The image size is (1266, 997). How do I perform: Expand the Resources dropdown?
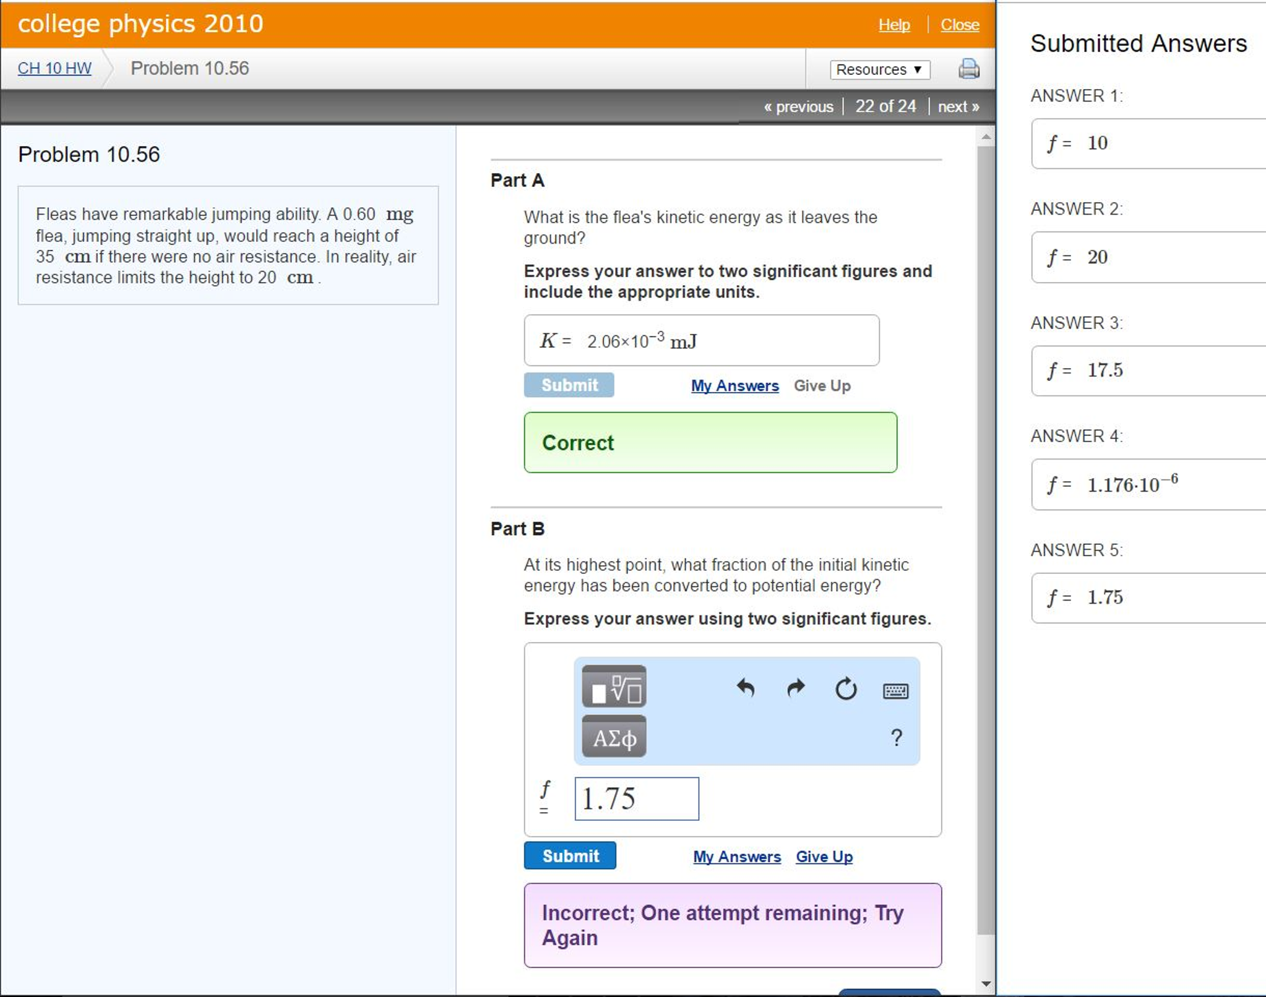tap(879, 69)
